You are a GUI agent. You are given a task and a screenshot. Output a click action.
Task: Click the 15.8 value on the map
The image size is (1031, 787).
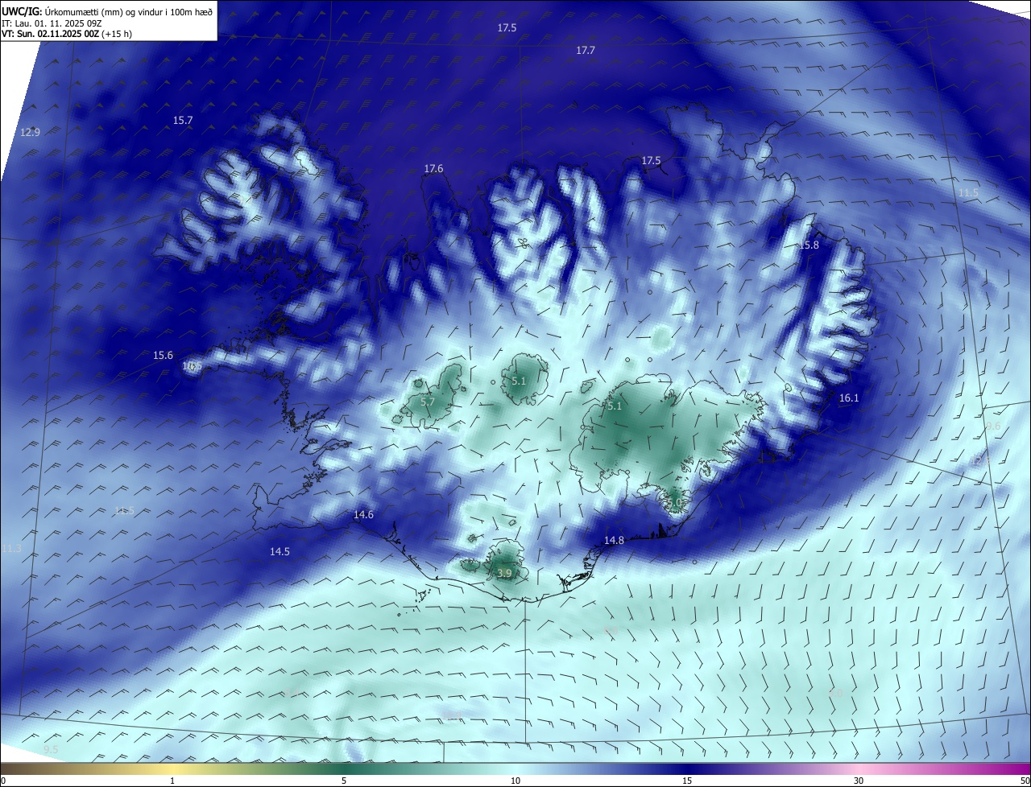[809, 245]
